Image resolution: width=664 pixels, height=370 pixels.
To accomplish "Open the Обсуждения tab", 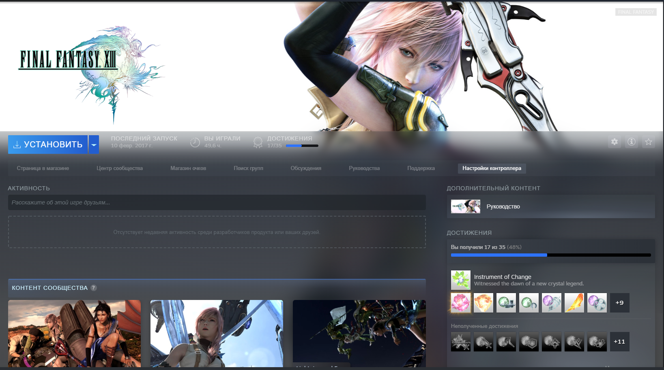I will point(306,168).
